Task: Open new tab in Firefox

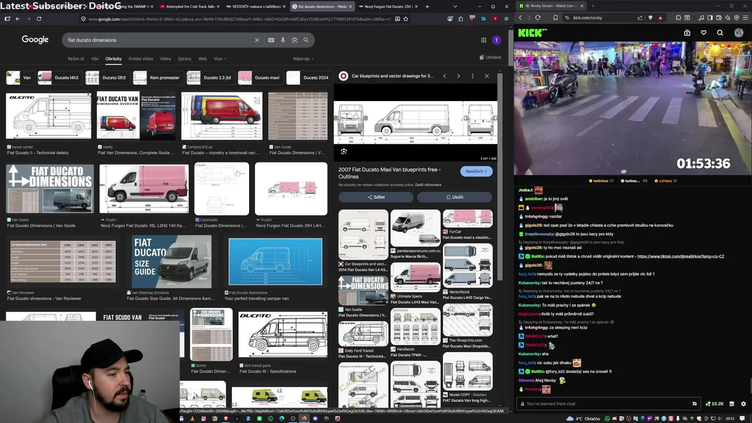Action: 427,6
